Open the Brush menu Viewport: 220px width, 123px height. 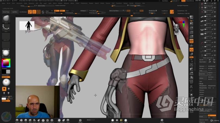click(9, 3)
